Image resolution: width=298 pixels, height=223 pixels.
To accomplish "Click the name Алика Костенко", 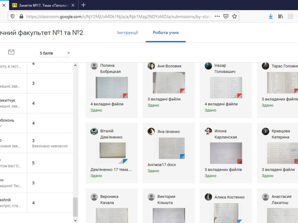I will (229, 197).
